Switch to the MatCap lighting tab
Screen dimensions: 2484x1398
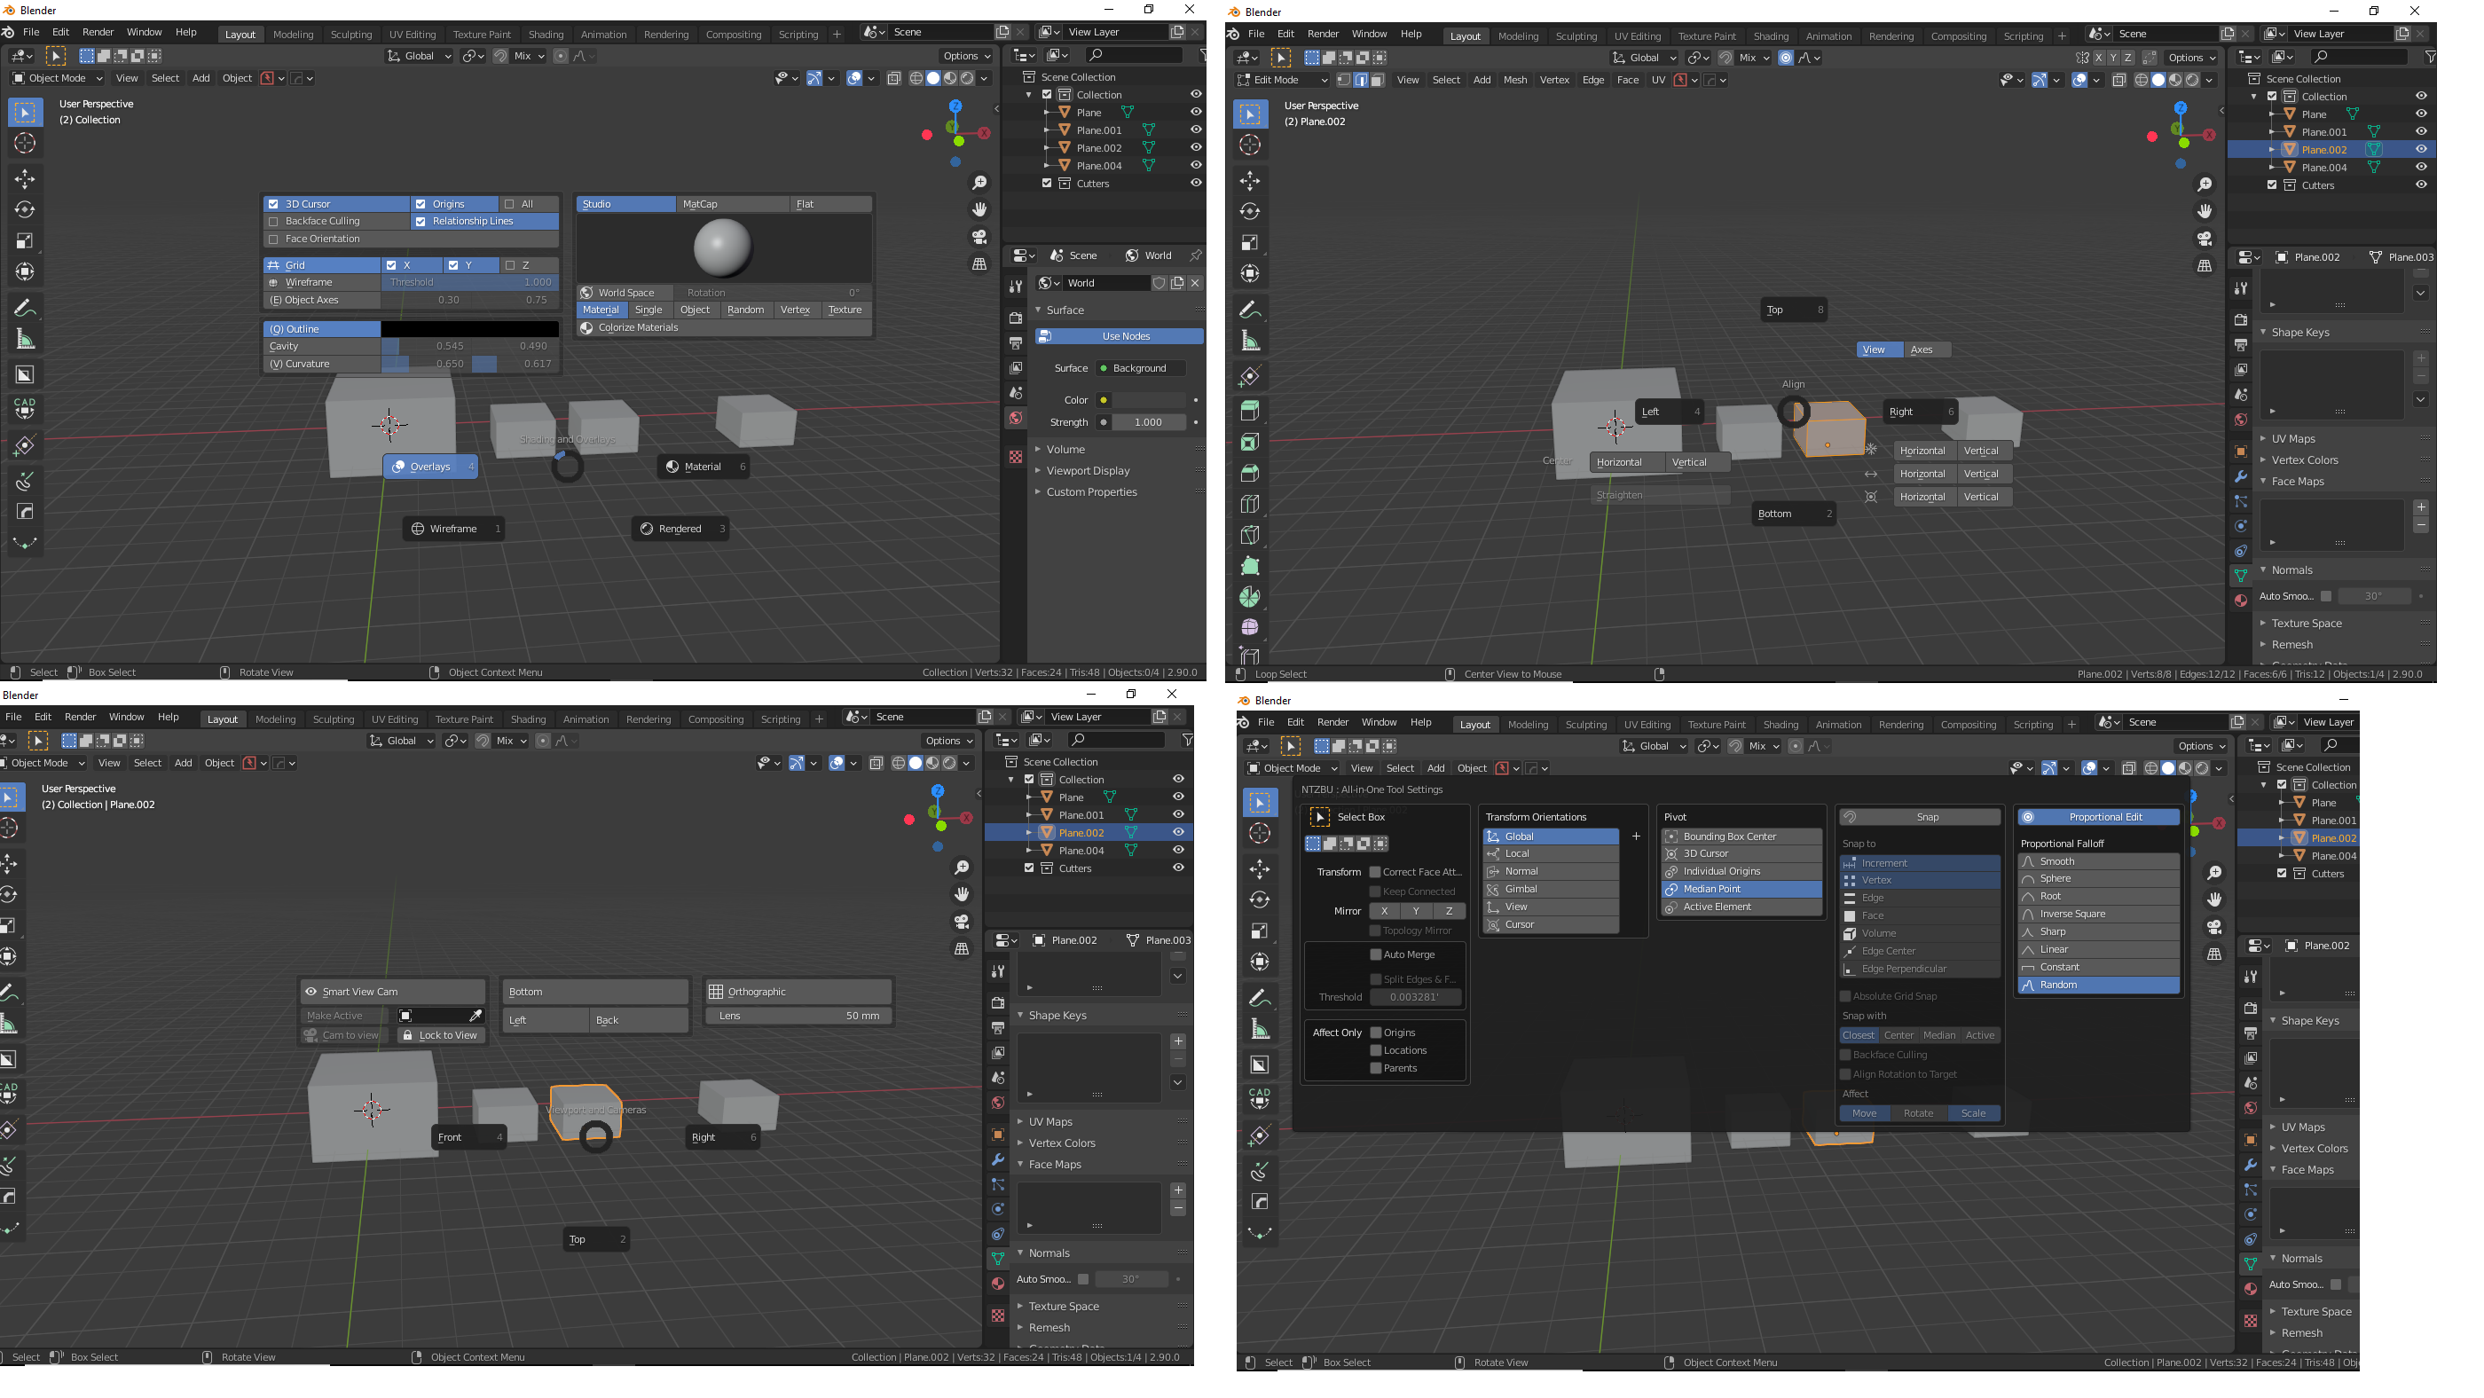(732, 204)
